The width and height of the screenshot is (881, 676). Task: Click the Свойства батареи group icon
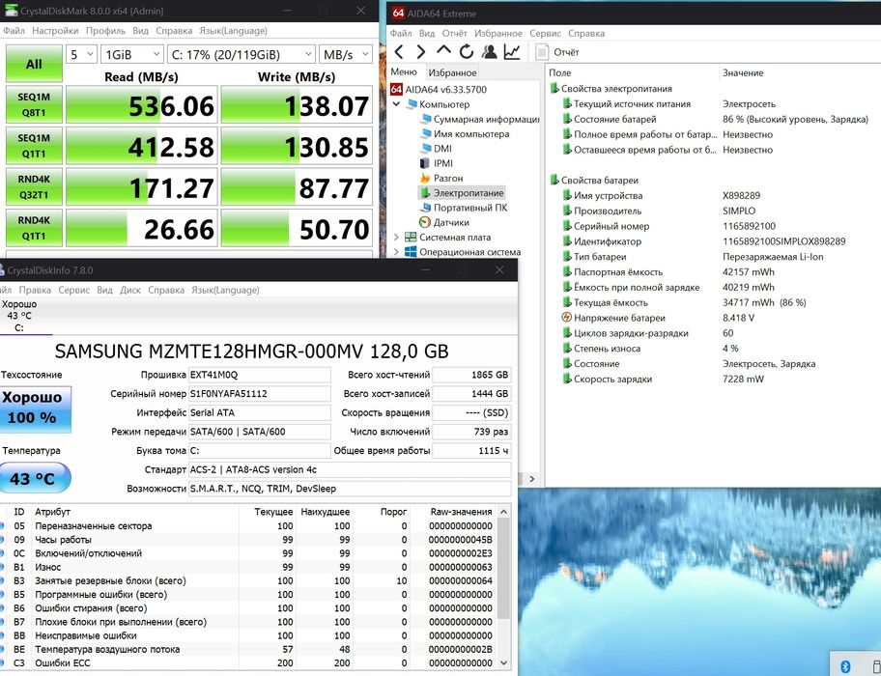point(554,181)
